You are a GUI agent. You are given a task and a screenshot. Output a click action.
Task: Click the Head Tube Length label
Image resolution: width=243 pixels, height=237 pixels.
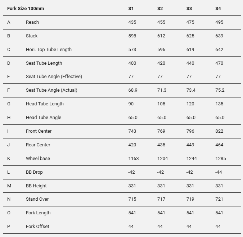pos(45,104)
